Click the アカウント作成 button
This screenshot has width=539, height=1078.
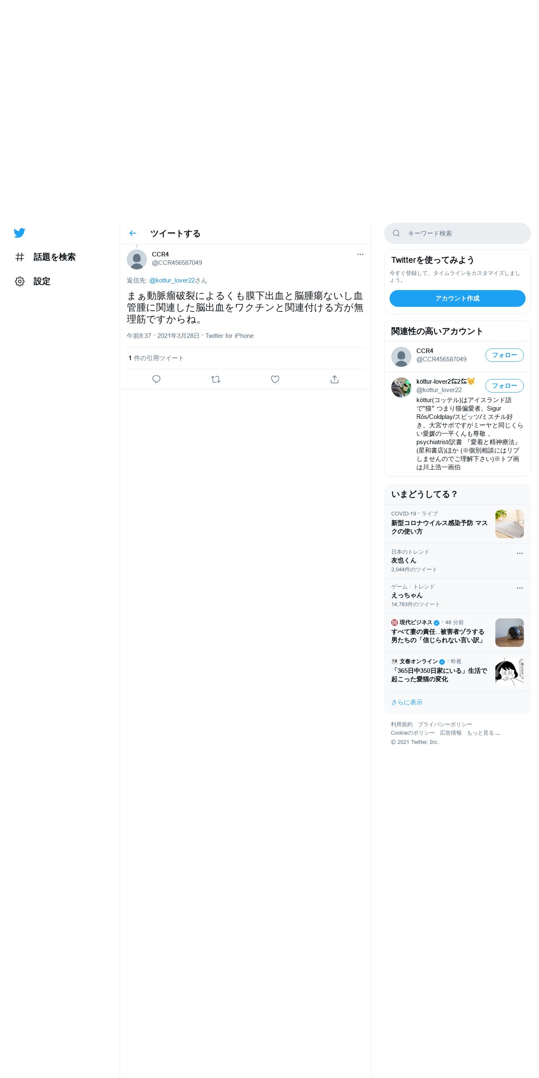pos(457,298)
